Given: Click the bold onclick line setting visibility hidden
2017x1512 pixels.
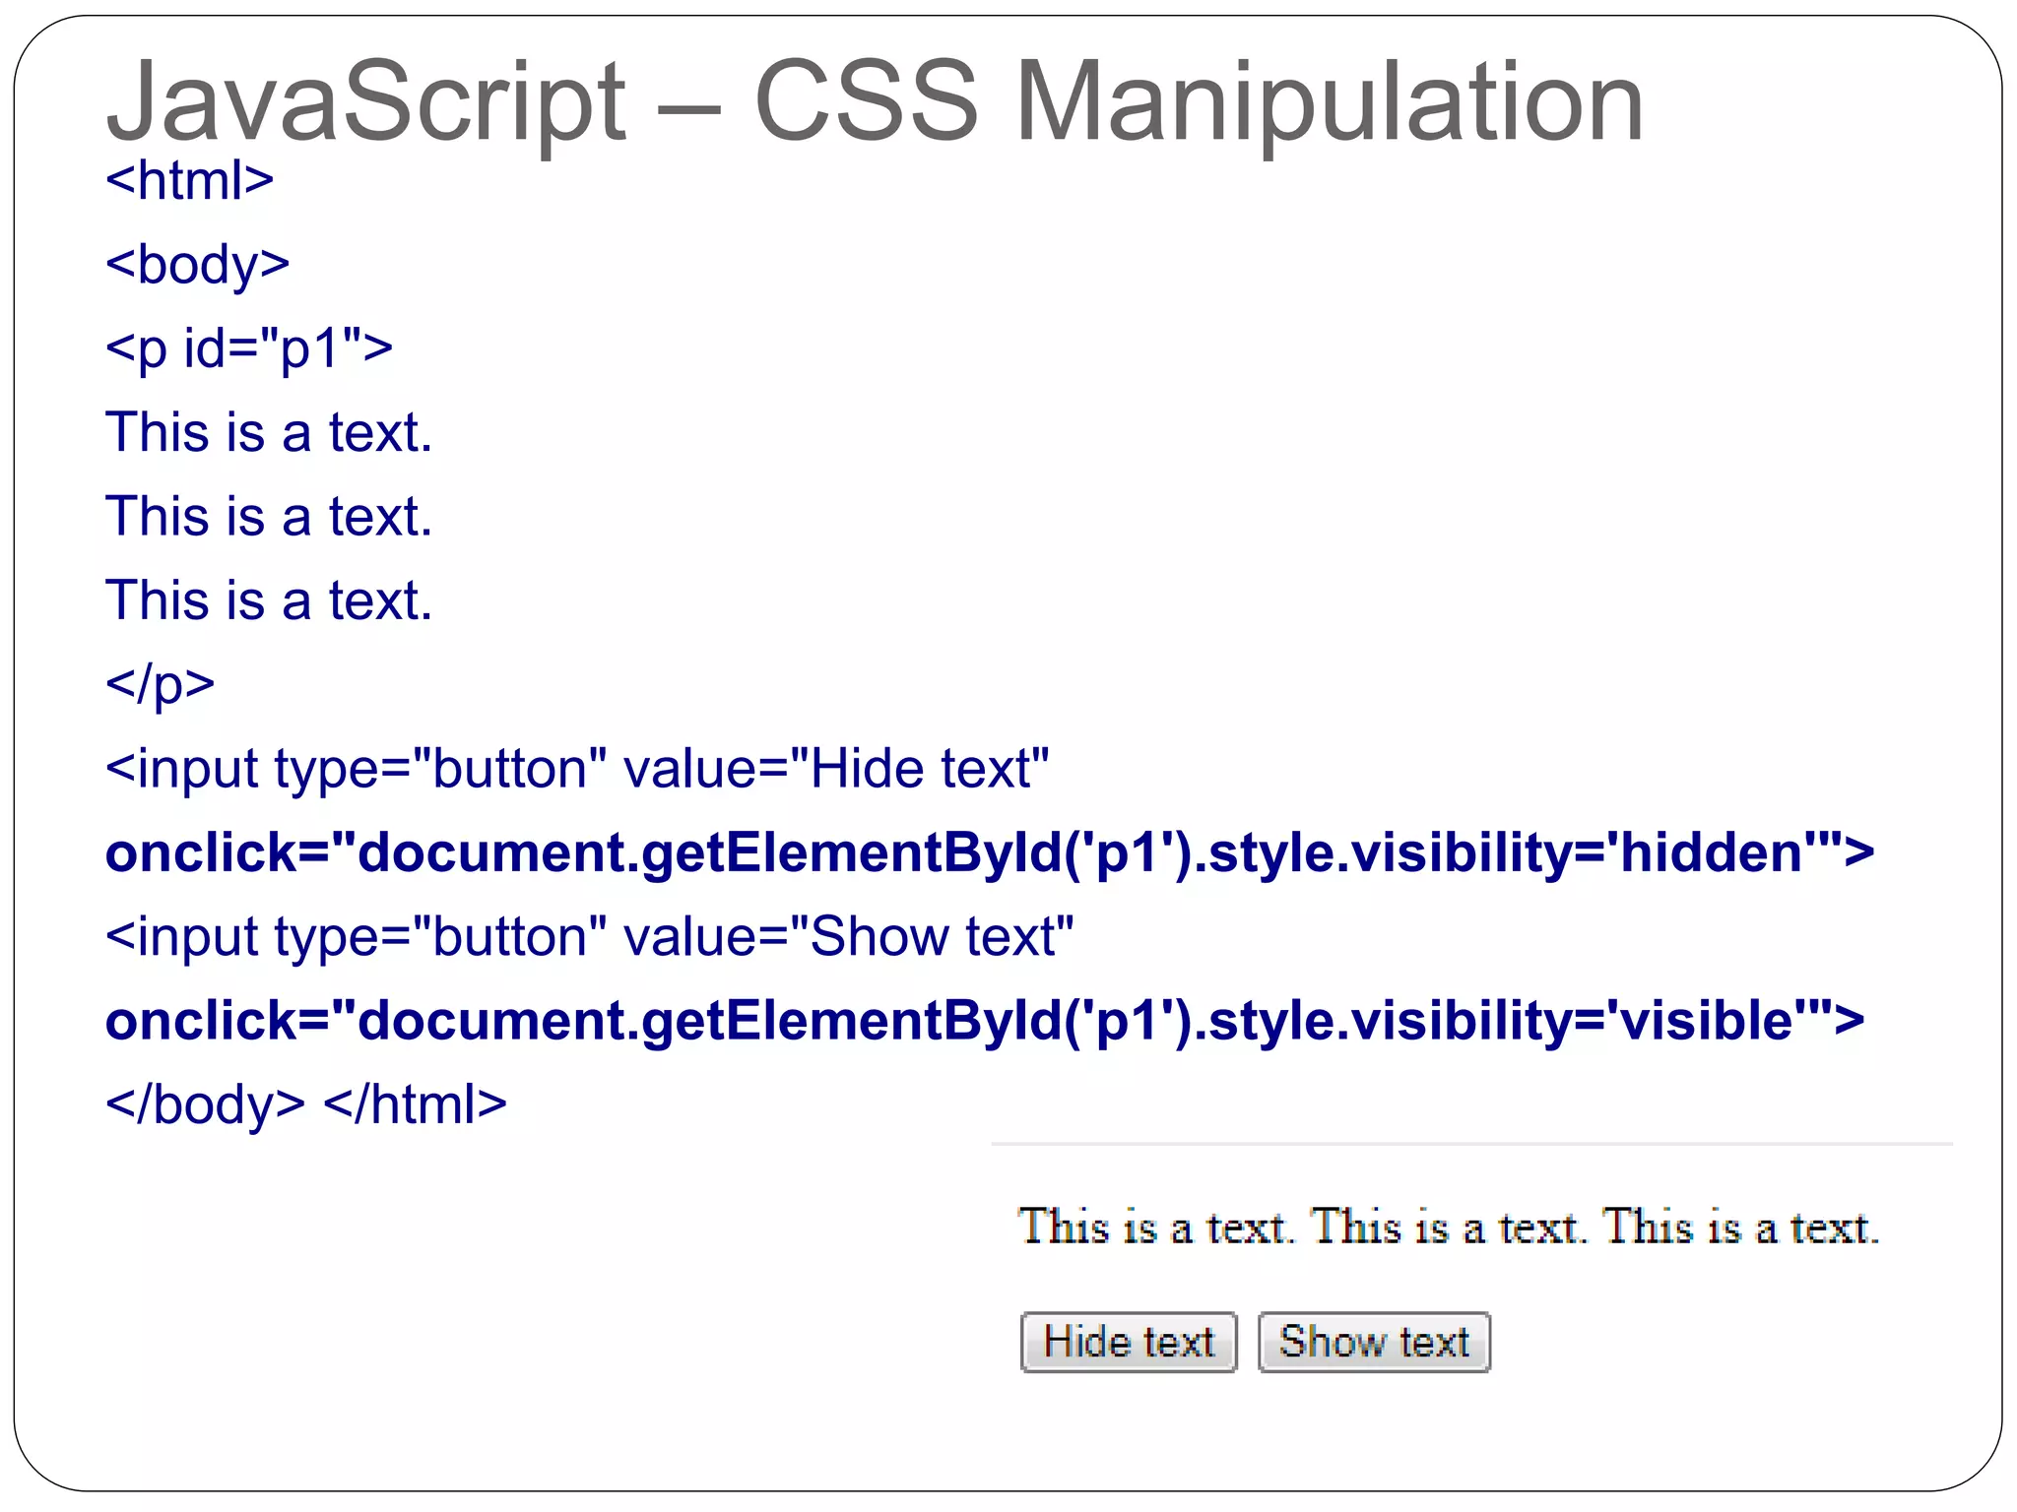Looking at the screenshot, I should coord(988,852).
